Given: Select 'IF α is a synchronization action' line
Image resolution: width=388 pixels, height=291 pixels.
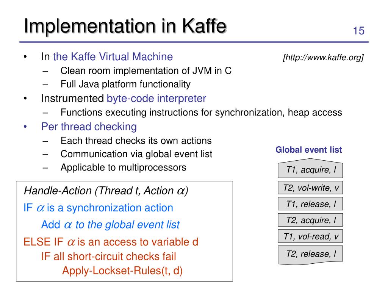Looking at the screenshot, I should pos(98,208).
